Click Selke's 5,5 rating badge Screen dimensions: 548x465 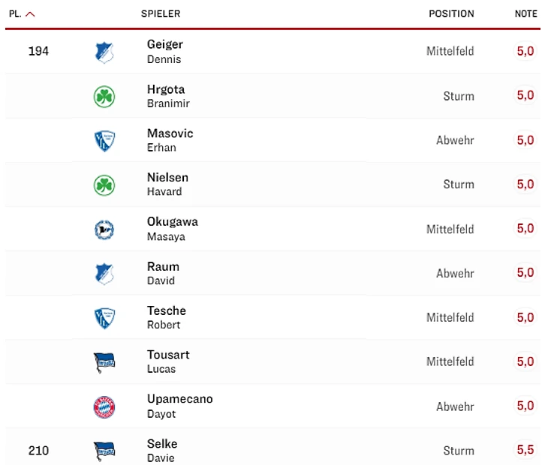point(525,450)
